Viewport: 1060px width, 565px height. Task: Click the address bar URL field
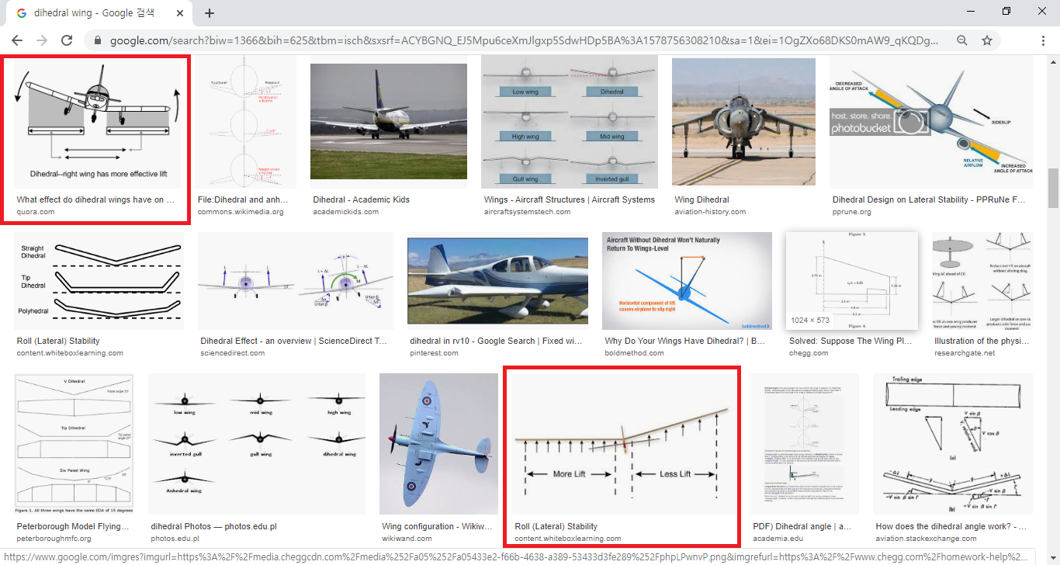tap(525, 40)
